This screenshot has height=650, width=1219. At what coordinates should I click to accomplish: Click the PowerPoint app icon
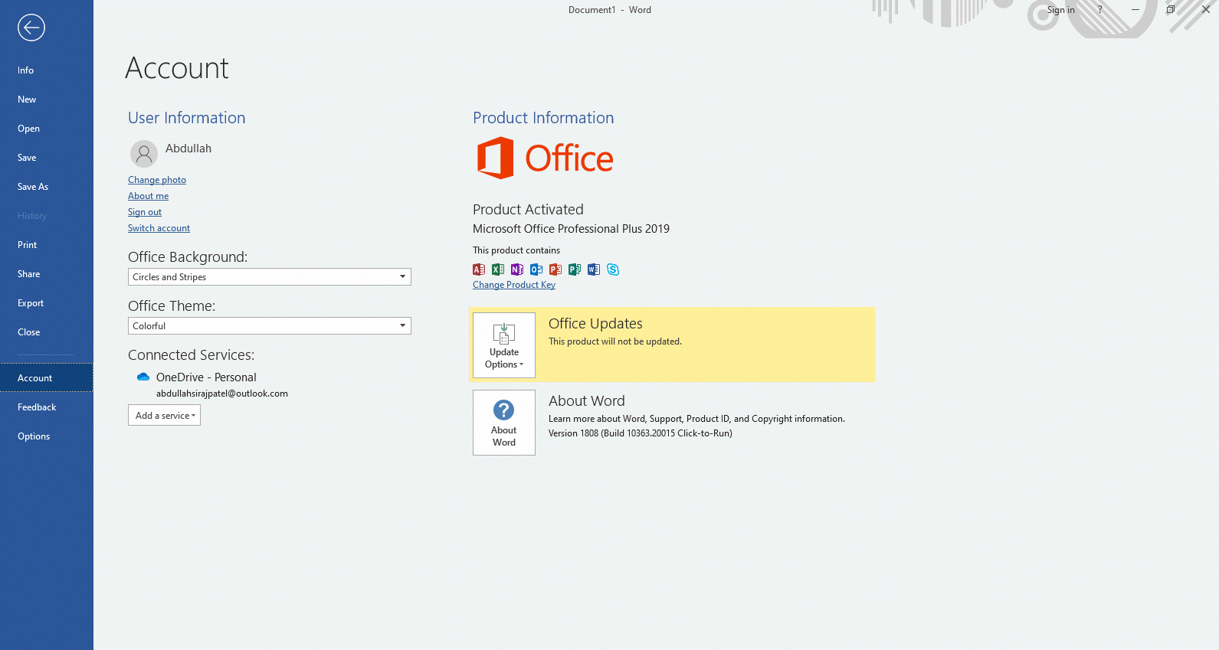[x=555, y=269]
